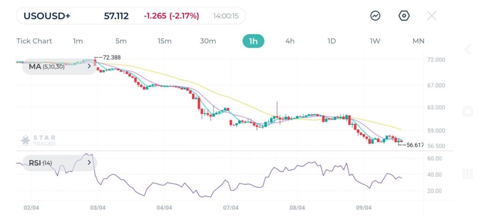The height and width of the screenshot is (222, 481).
Task: Select the 1D daily timeframe
Action: point(332,41)
